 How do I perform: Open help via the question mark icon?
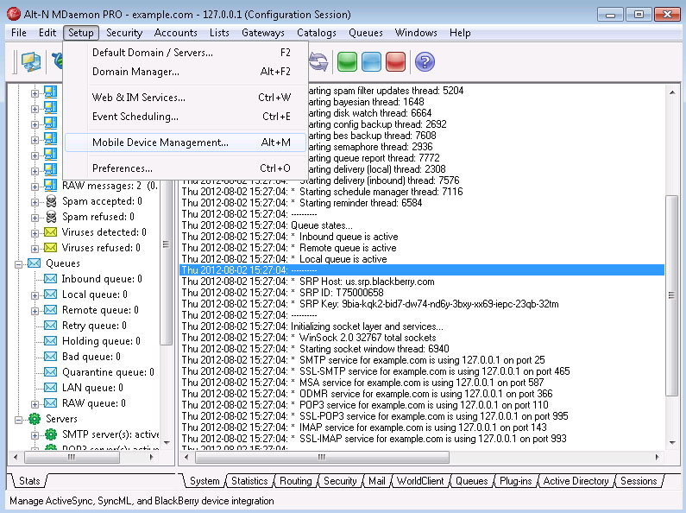pos(425,61)
